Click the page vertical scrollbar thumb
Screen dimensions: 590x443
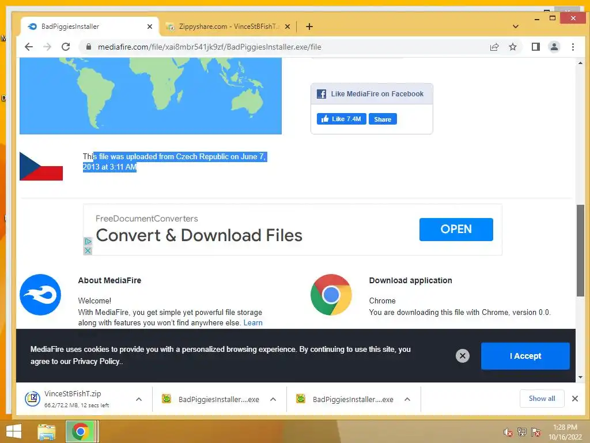(x=580, y=250)
